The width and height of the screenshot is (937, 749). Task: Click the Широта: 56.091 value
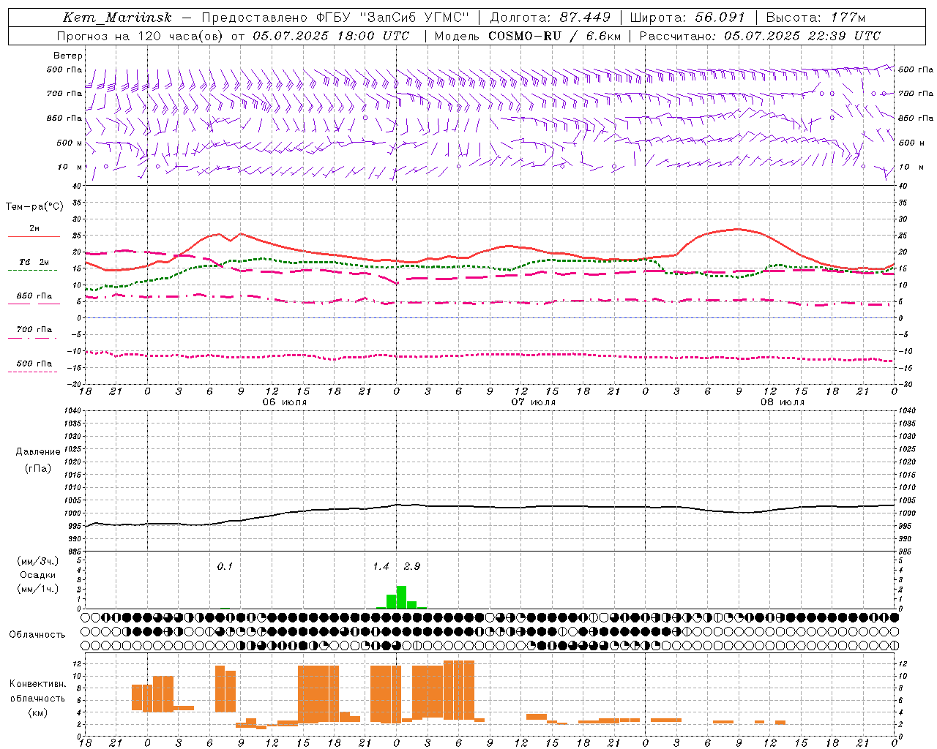(687, 18)
